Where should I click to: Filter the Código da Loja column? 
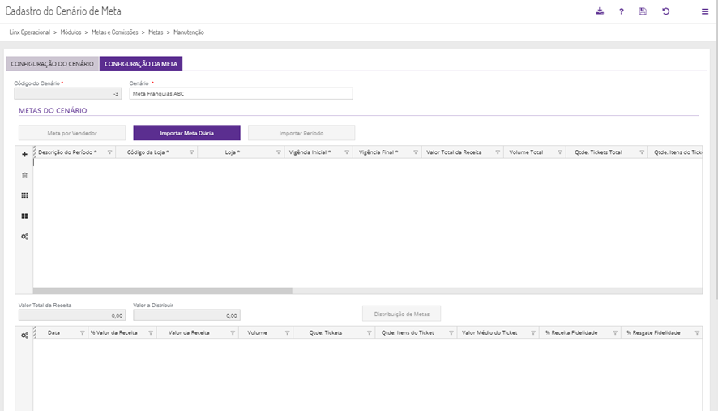[192, 152]
